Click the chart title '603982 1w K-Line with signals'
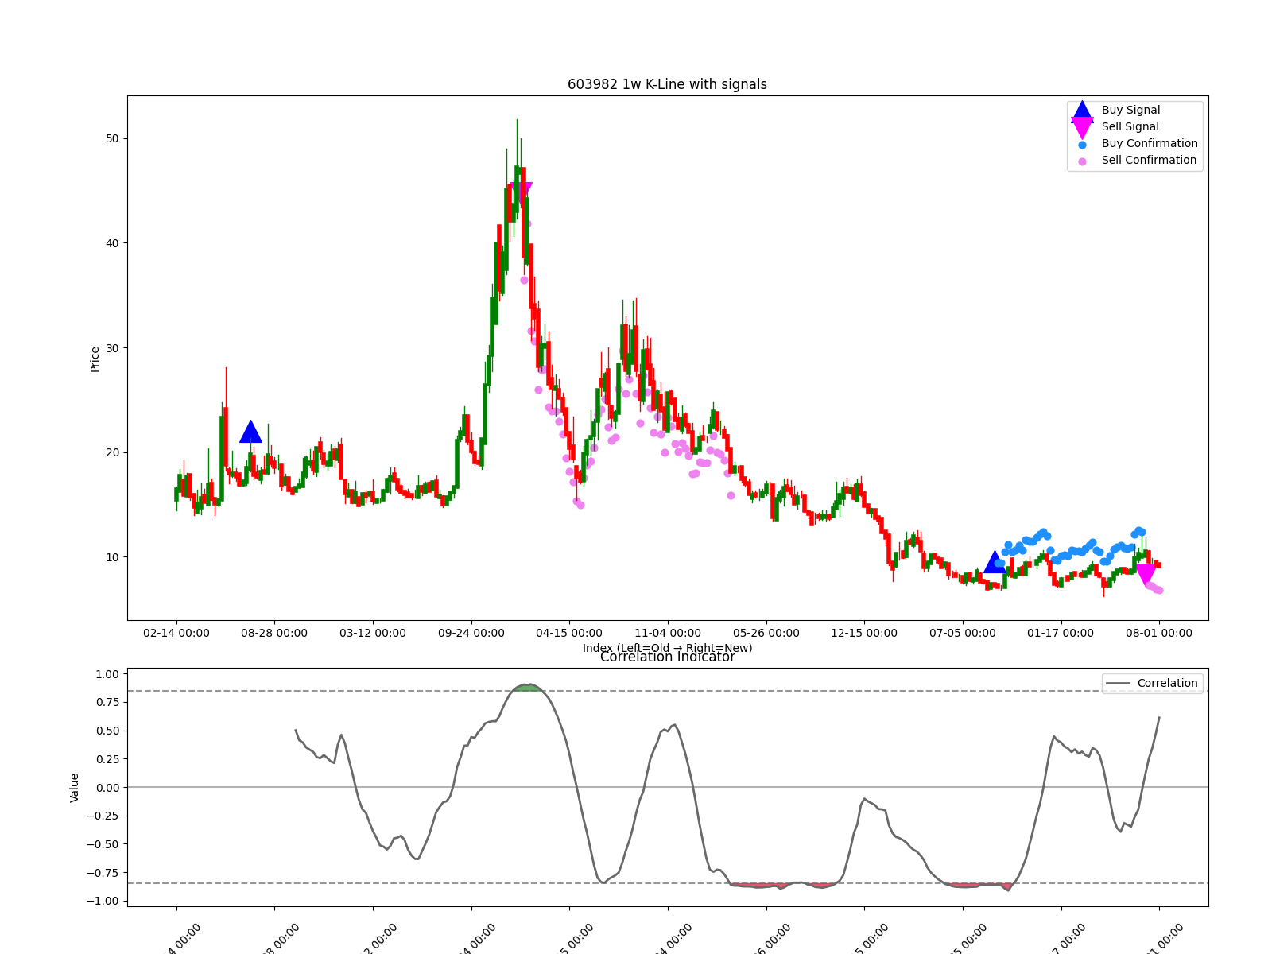 (667, 84)
